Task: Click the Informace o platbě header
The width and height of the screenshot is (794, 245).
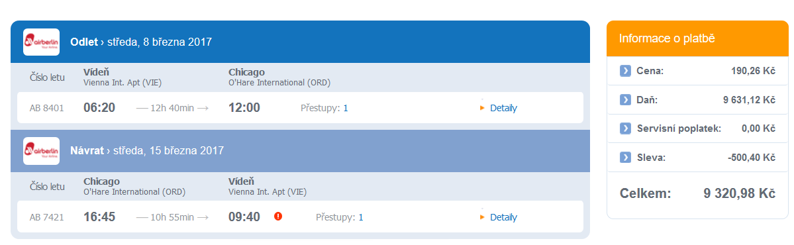Action: pyautogui.click(x=667, y=38)
